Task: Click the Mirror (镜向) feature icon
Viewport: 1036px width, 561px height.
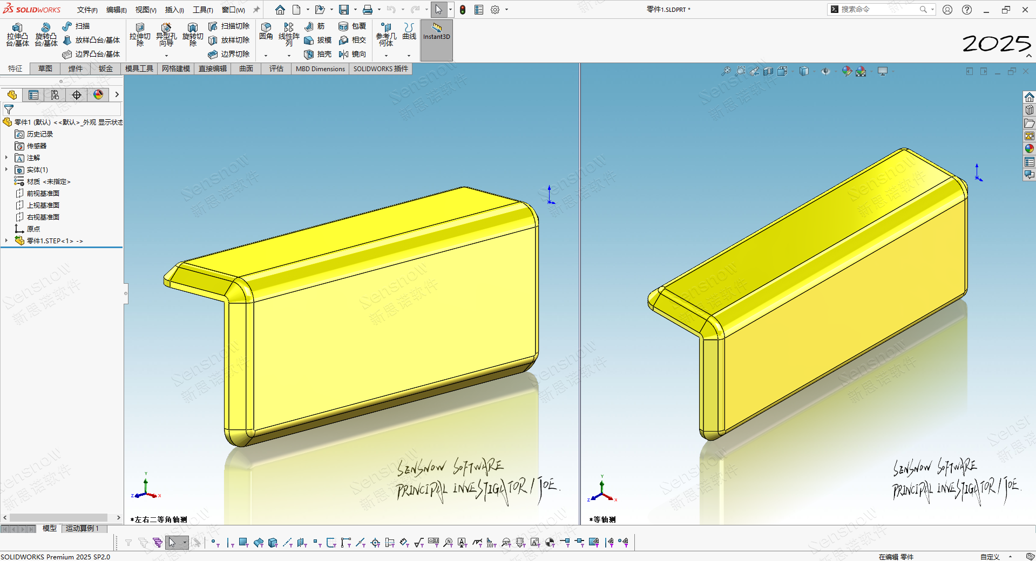Action: pos(352,54)
